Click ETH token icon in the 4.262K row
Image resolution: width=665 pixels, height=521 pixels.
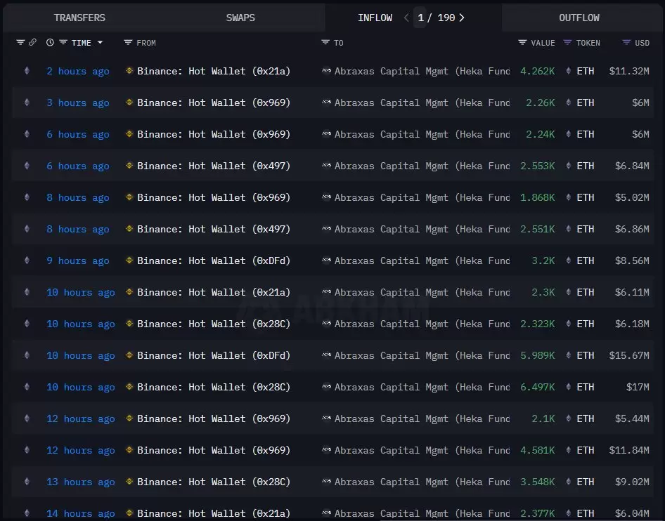568,71
